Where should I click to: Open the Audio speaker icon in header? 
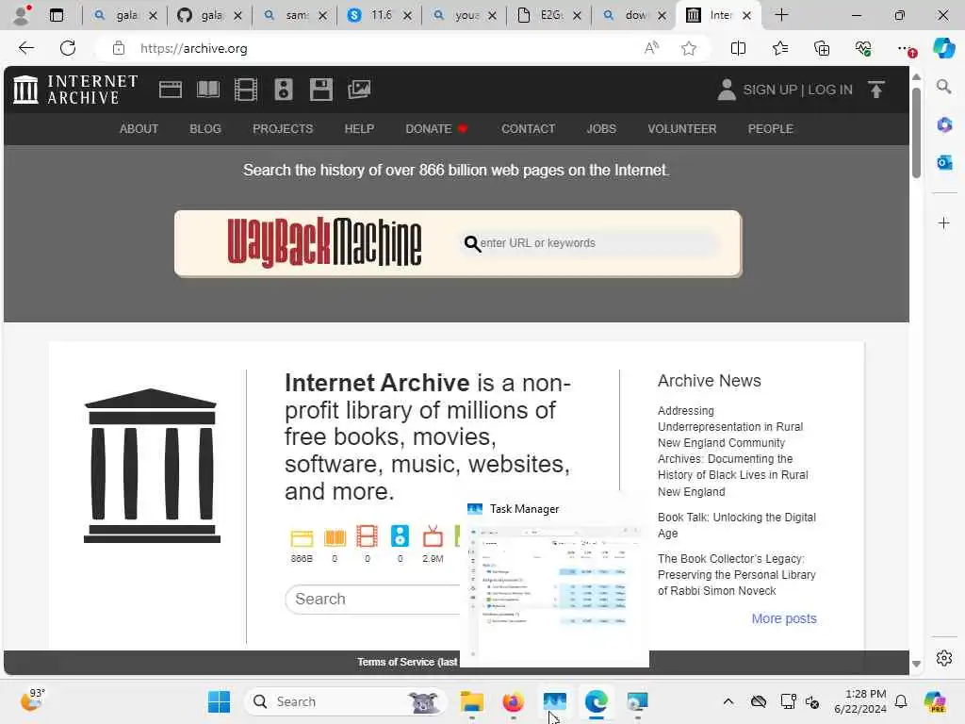[283, 90]
